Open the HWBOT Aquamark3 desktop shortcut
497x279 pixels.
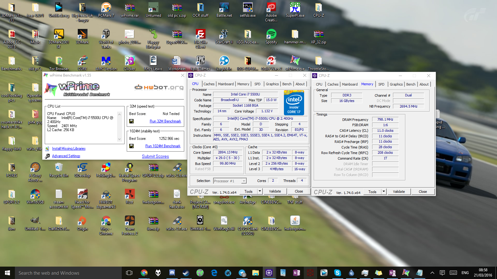(x=106, y=199)
